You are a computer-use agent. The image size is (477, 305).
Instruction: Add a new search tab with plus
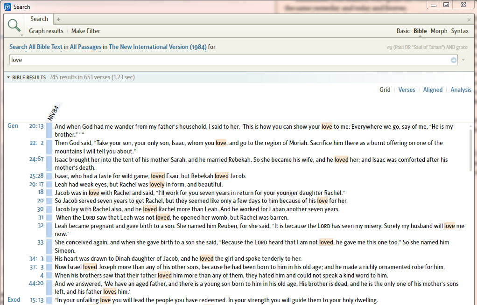click(58, 20)
